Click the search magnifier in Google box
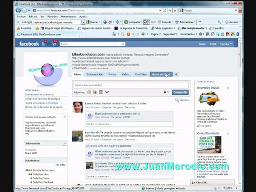Screen dimensions: 256x192 235,10
